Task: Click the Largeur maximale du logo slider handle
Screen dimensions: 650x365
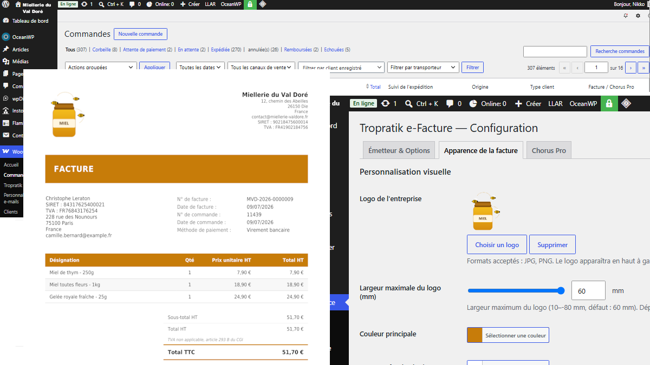Action: [x=561, y=291]
